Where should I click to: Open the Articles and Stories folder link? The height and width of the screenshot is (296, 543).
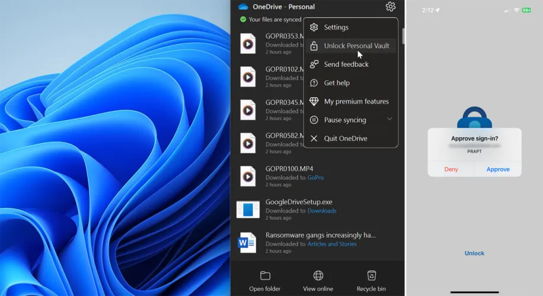click(x=332, y=244)
